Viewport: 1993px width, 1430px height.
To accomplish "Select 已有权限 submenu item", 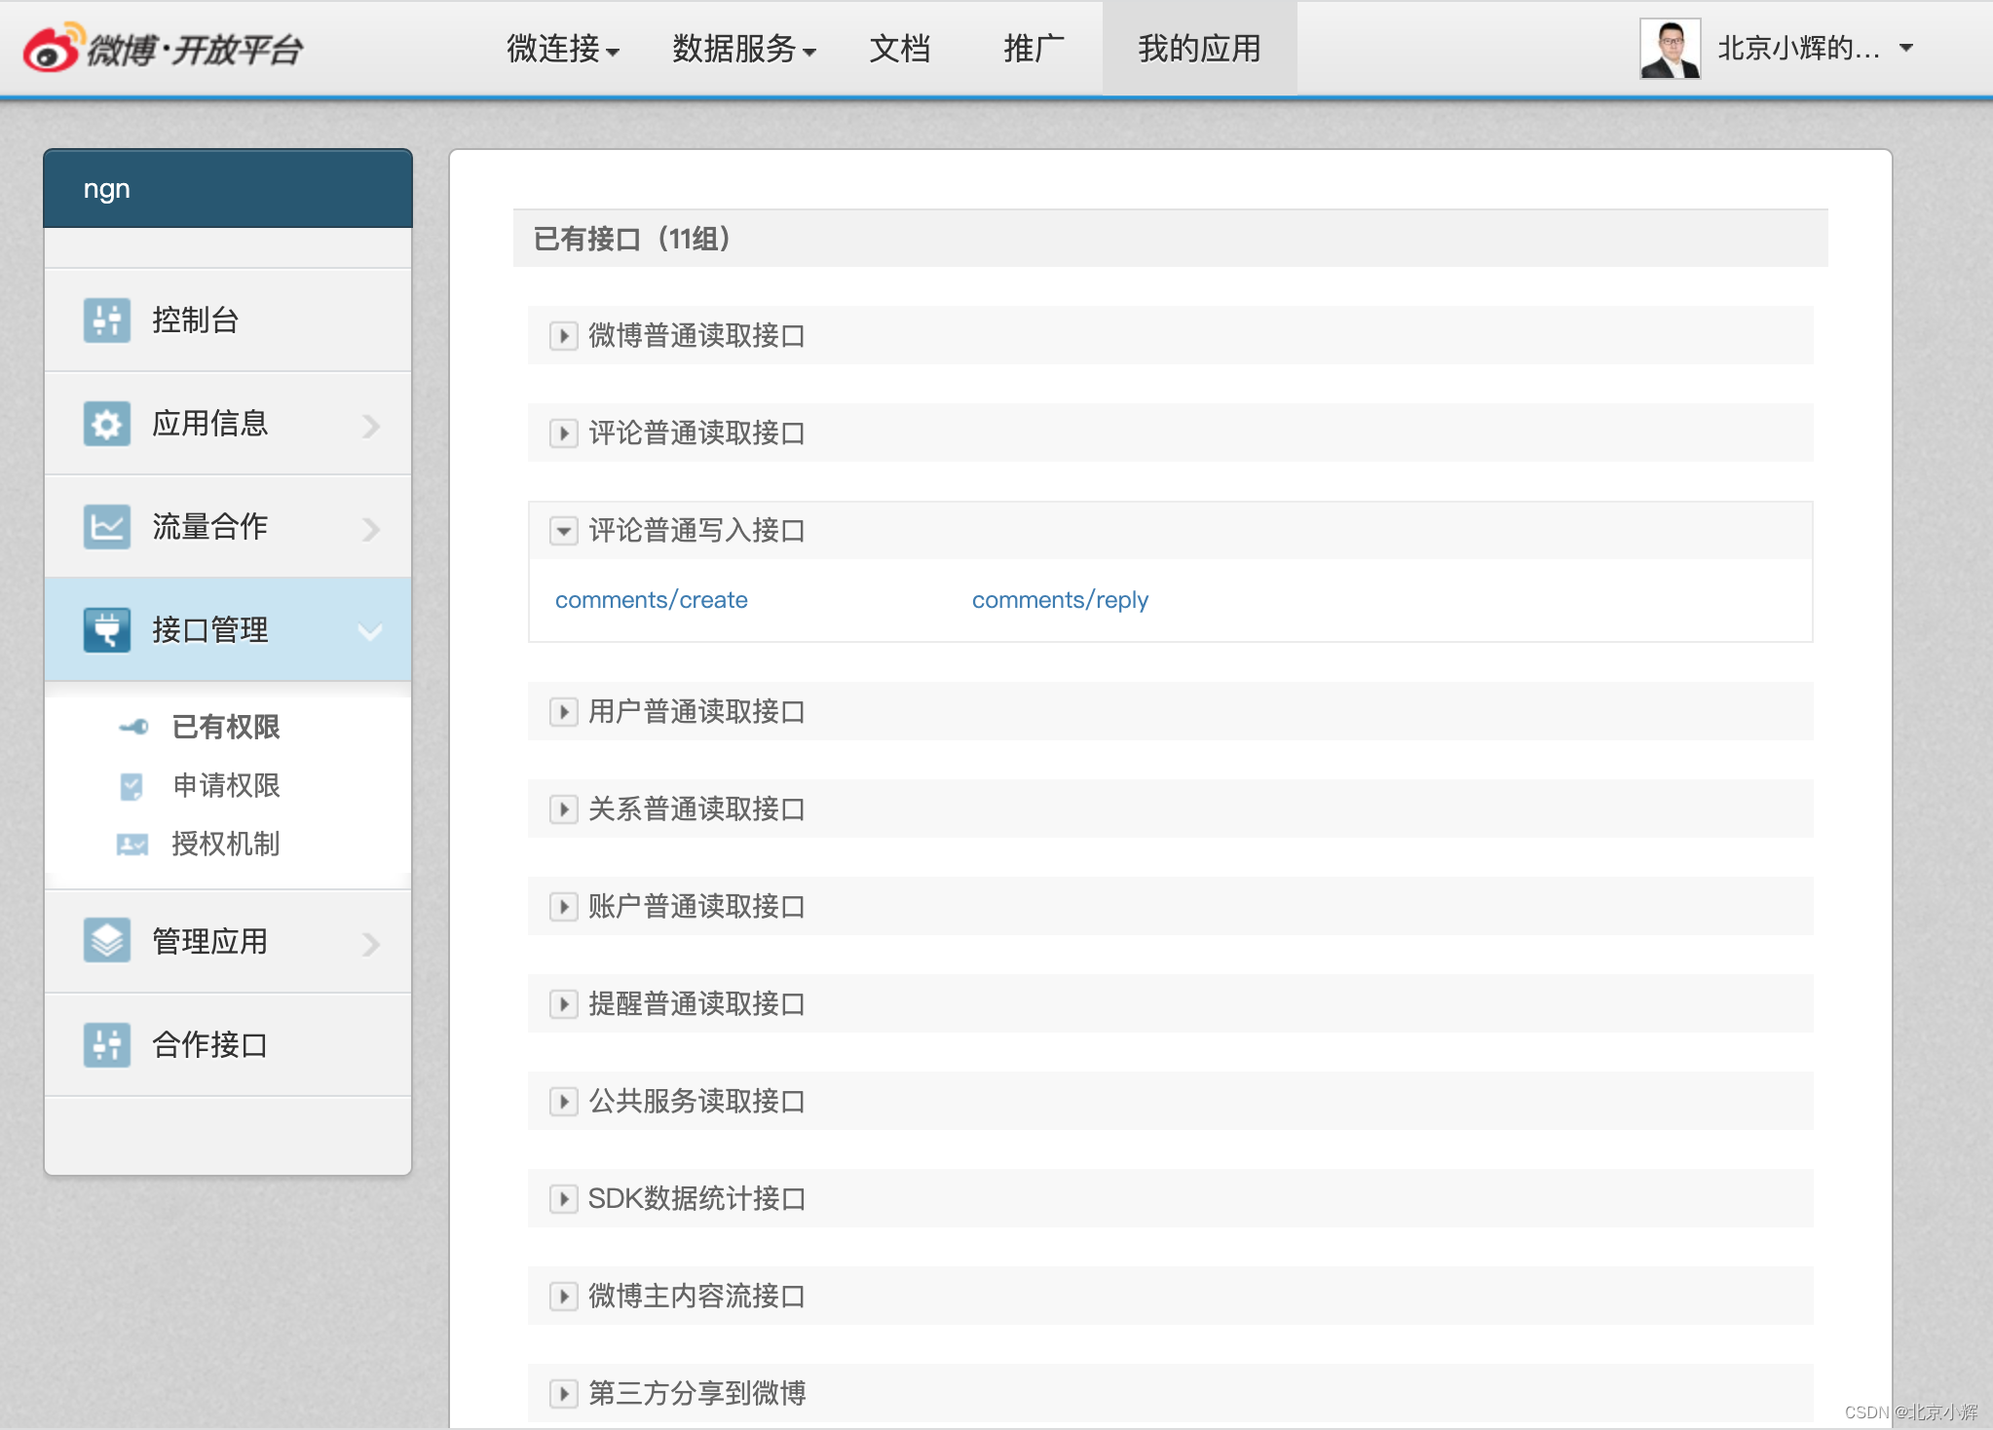I will coord(226,727).
